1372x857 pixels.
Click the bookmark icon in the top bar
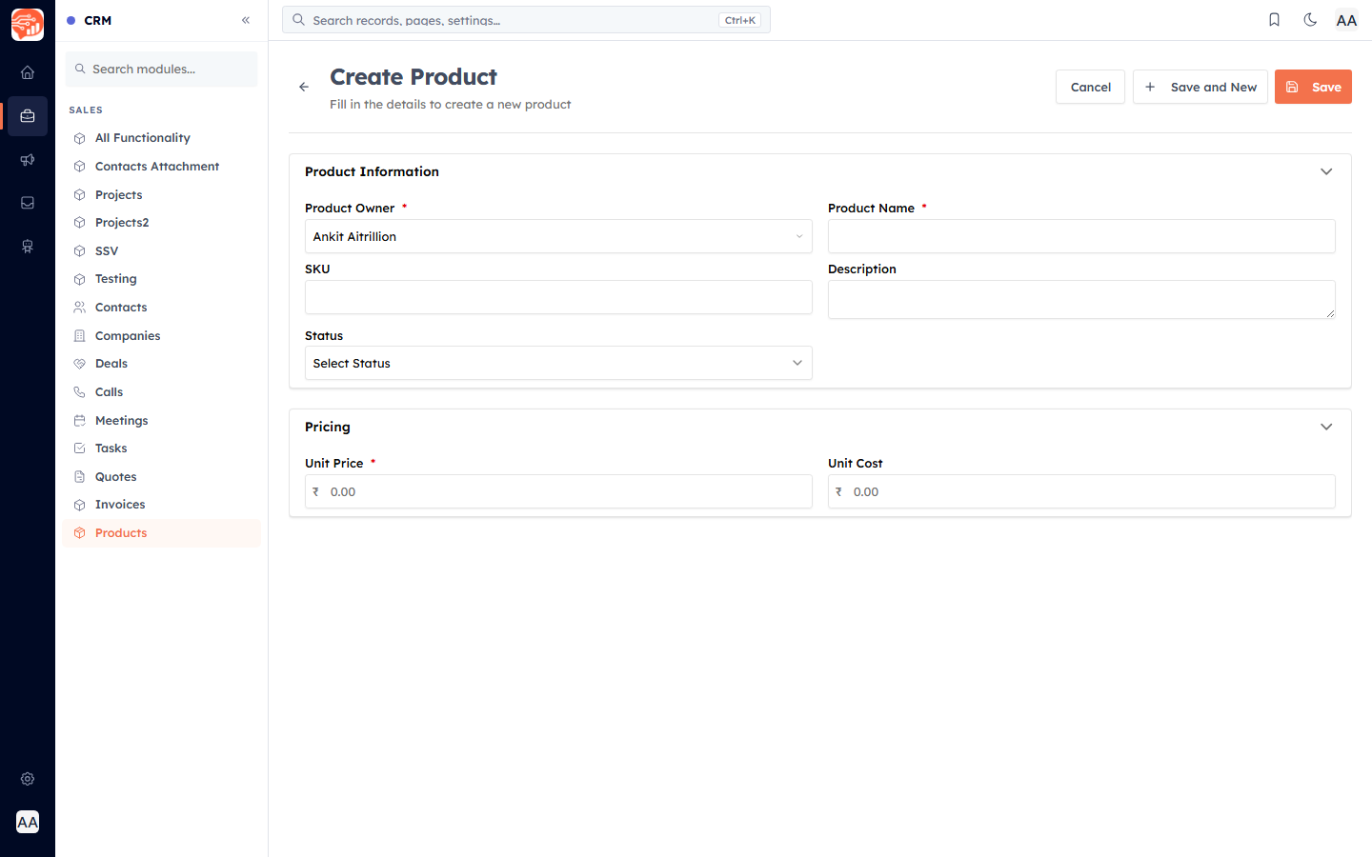[x=1274, y=20]
